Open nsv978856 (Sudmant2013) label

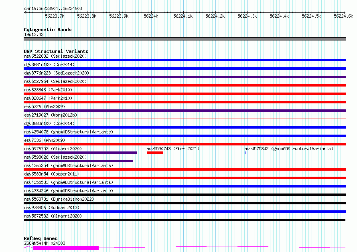pos(52,208)
